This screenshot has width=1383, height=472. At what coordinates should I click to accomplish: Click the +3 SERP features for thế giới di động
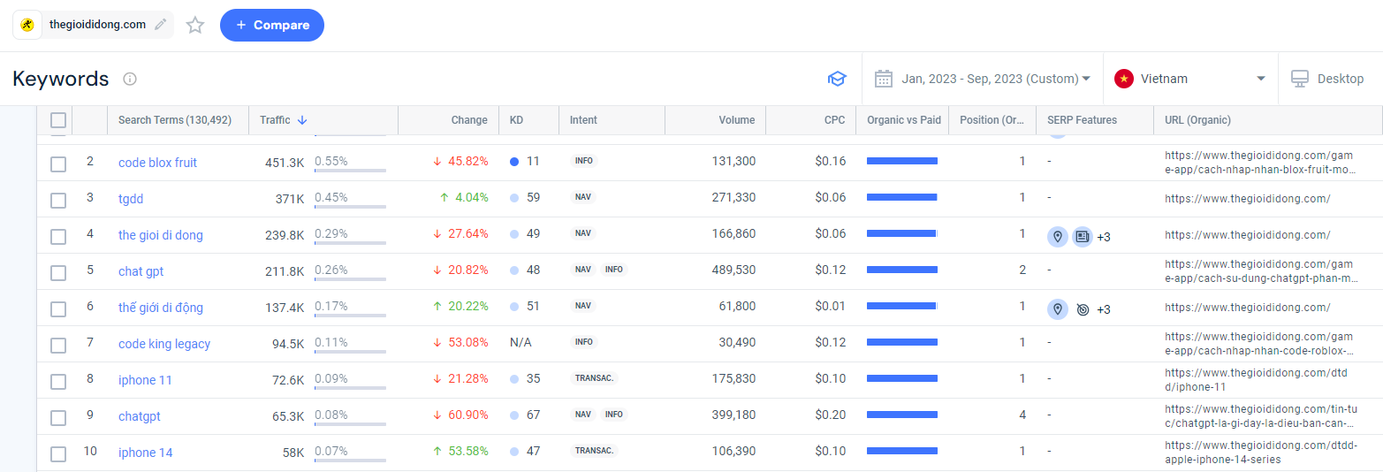coord(1104,309)
